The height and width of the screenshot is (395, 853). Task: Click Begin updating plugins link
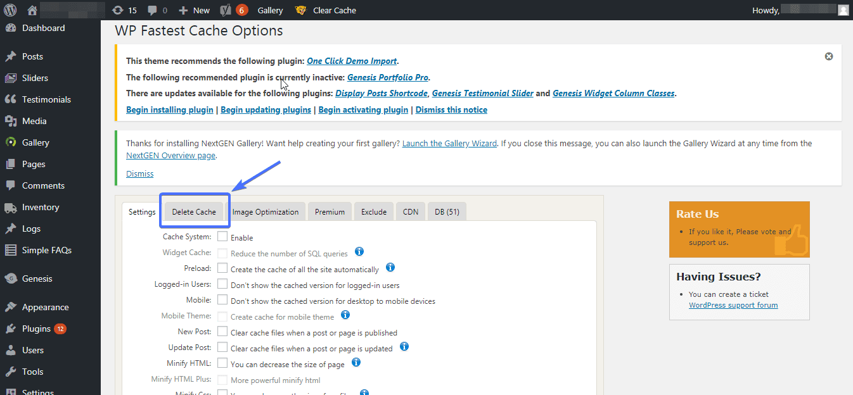266,110
